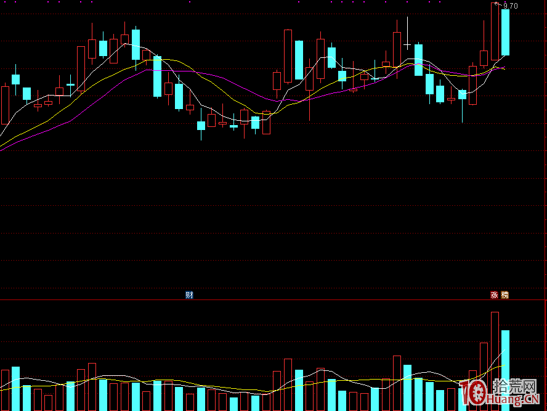
Task: Click the orange 榜 ranking marker
Action: 504,295
